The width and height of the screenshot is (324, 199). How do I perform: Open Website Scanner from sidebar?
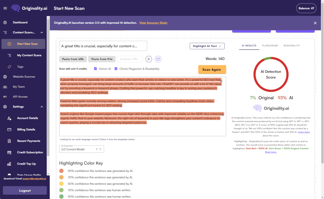click(23, 77)
